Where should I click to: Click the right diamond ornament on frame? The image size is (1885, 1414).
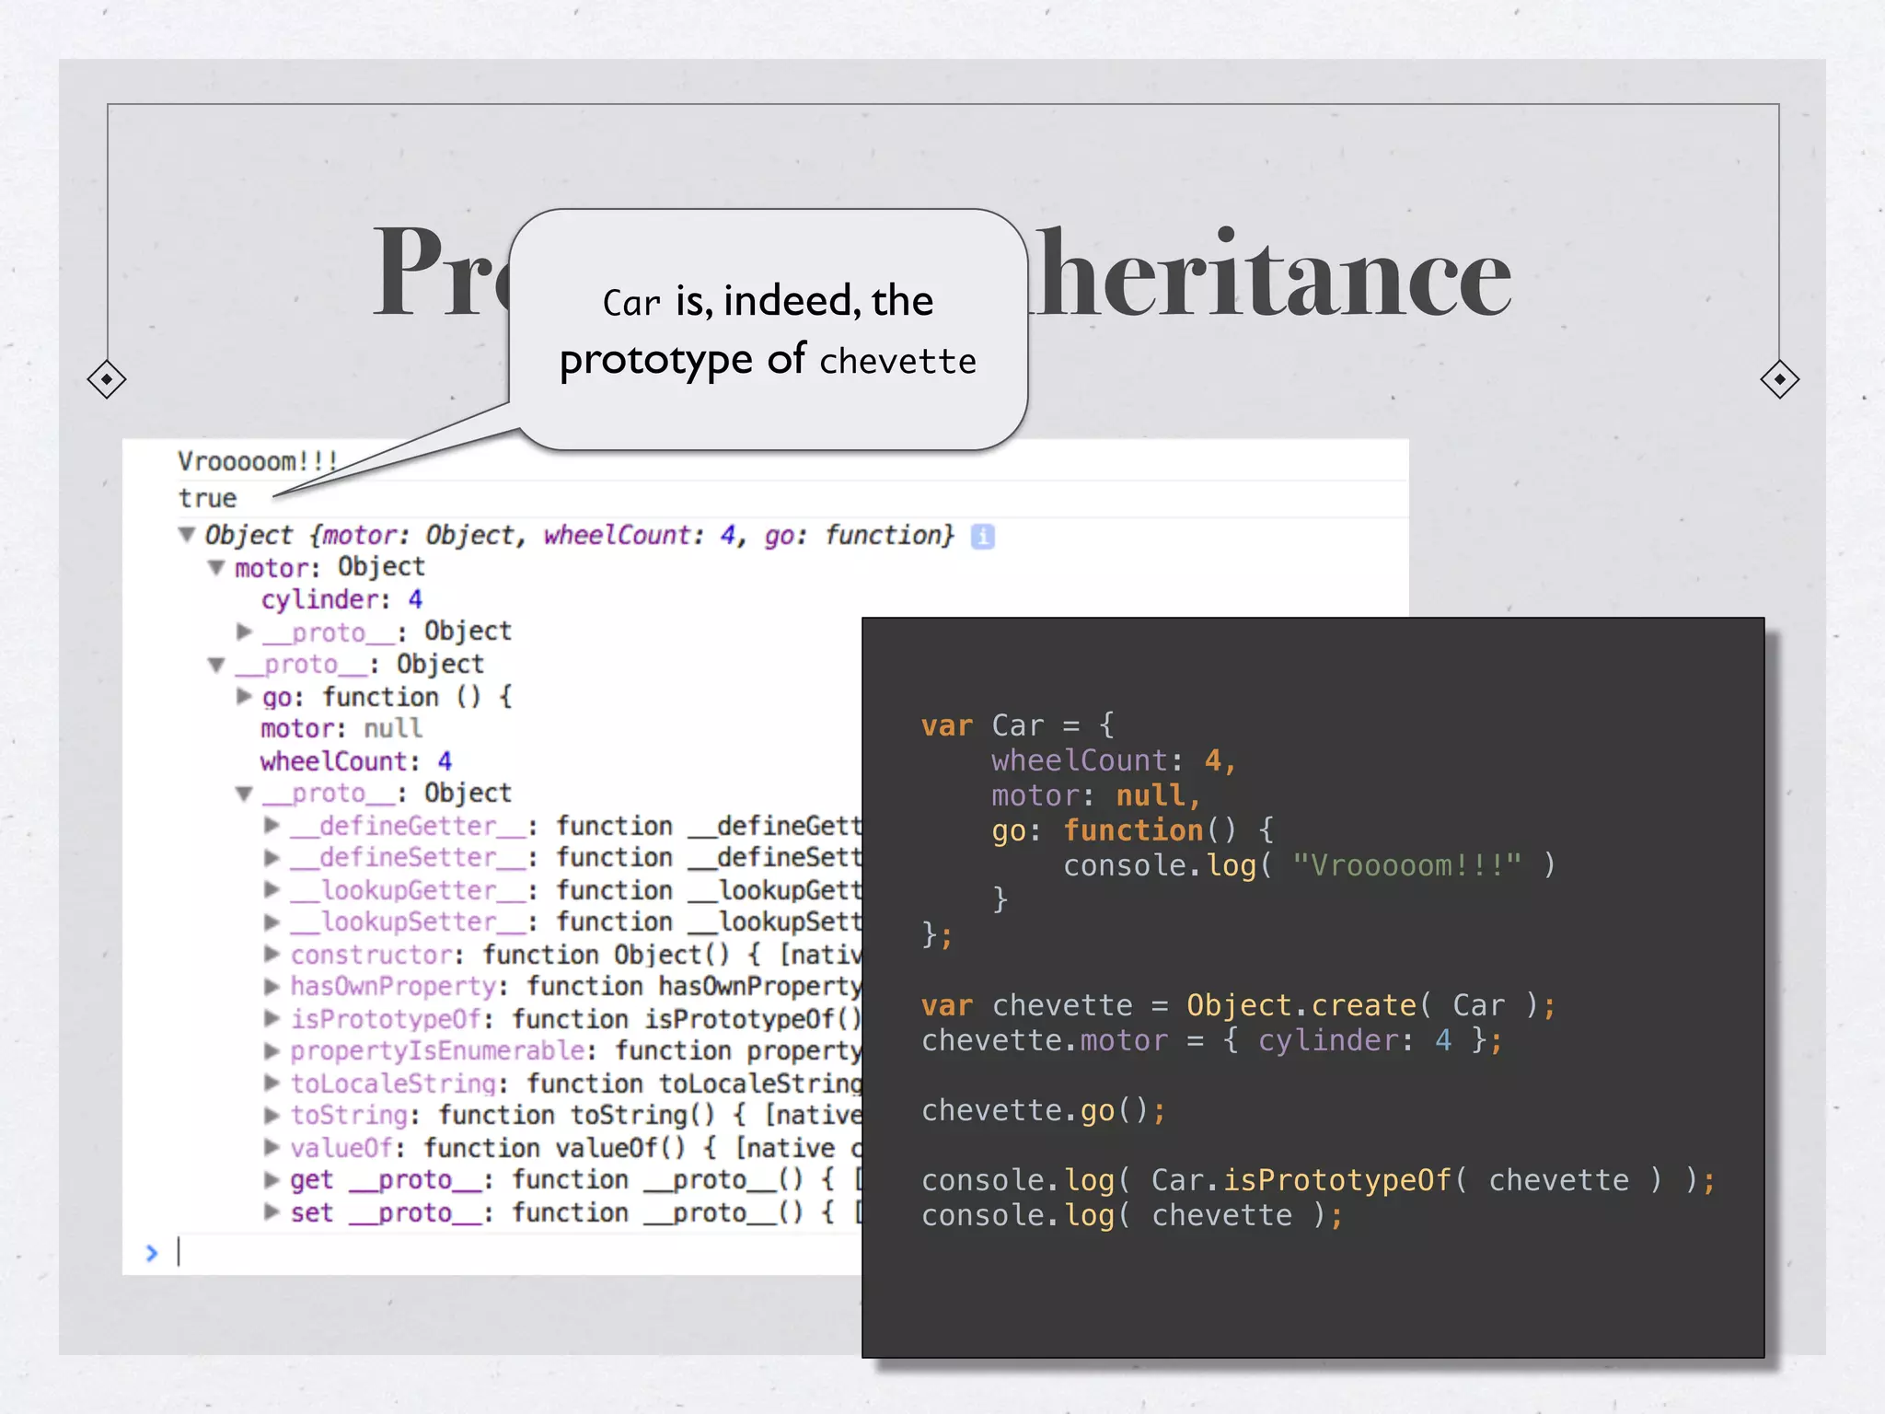(1779, 379)
